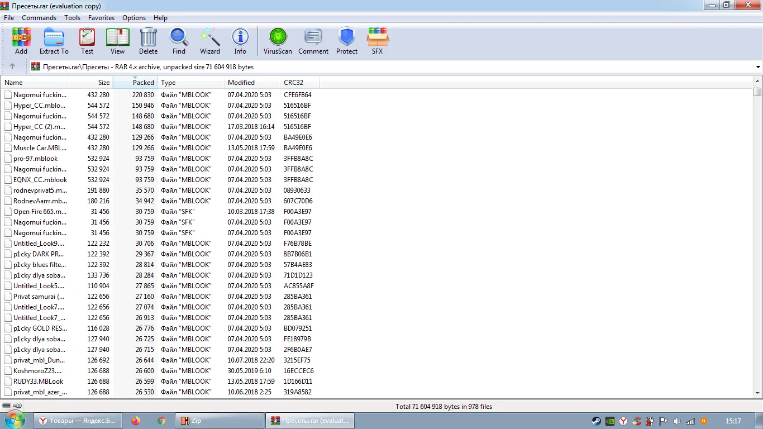Click the volume speaker tray icon

point(677,421)
